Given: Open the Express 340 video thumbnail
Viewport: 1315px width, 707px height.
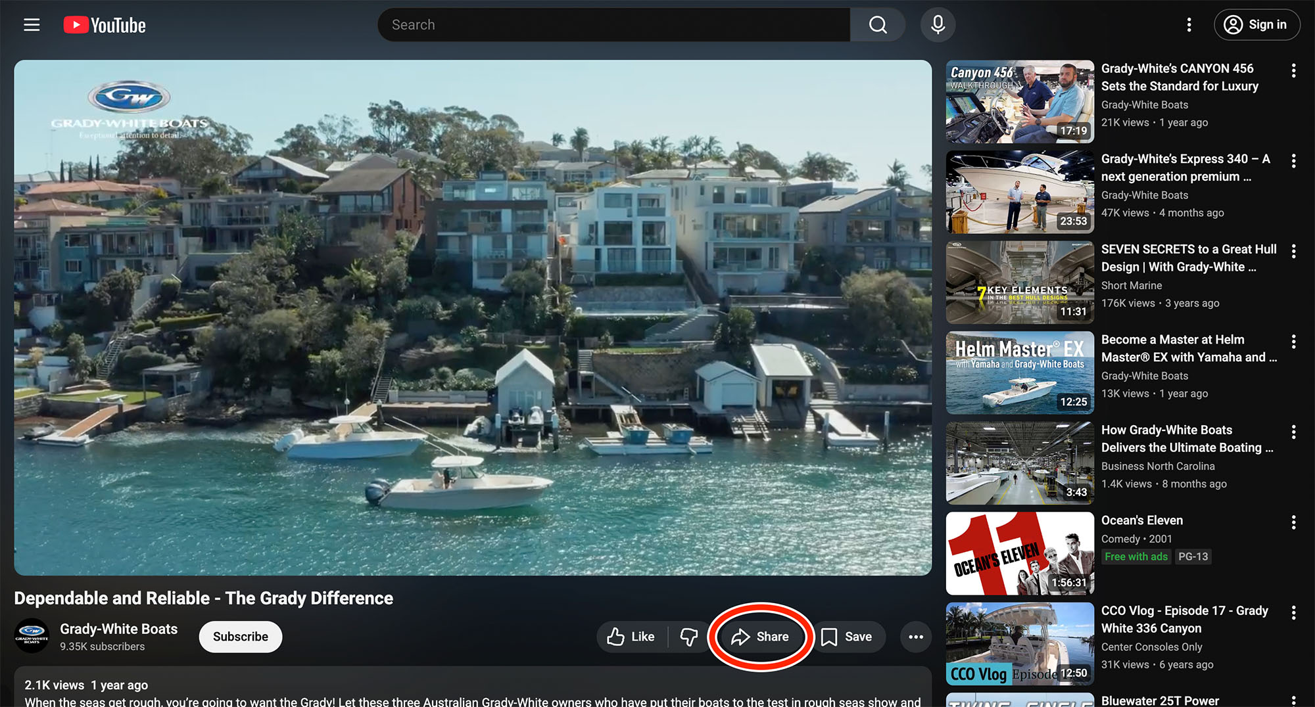Looking at the screenshot, I should pyautogui.click(x=1020, y=192).
